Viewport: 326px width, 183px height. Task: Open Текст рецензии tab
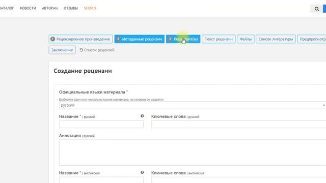click(x=219, y=39)
